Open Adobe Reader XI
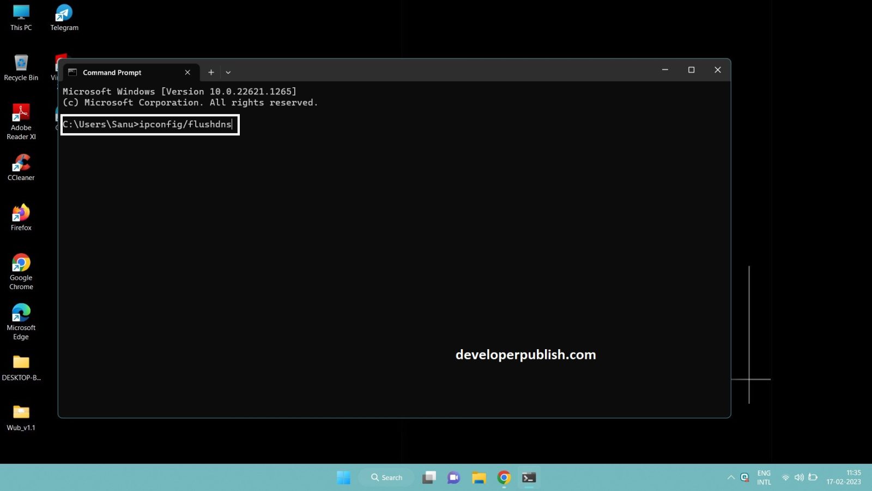The height and width of the screenshot is (491, 872). [x=21, y=112]
